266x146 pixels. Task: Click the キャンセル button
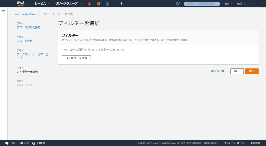click(218, 71)
